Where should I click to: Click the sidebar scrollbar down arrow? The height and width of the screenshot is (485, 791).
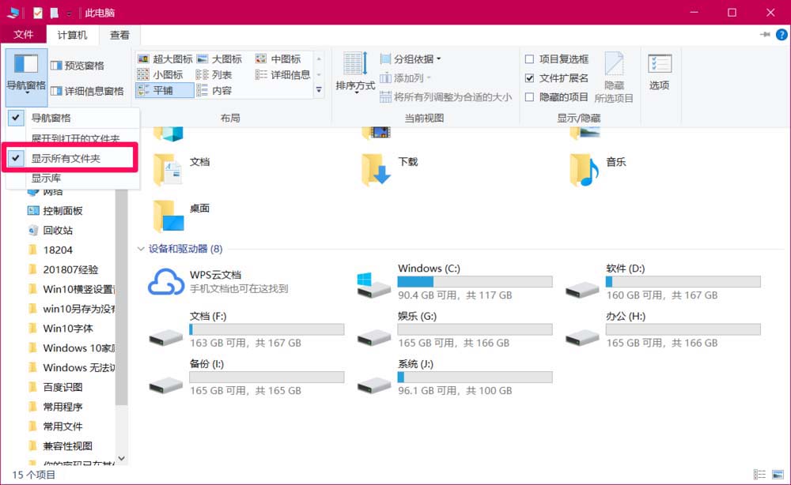pyautogui.click(x=123, y=458)
